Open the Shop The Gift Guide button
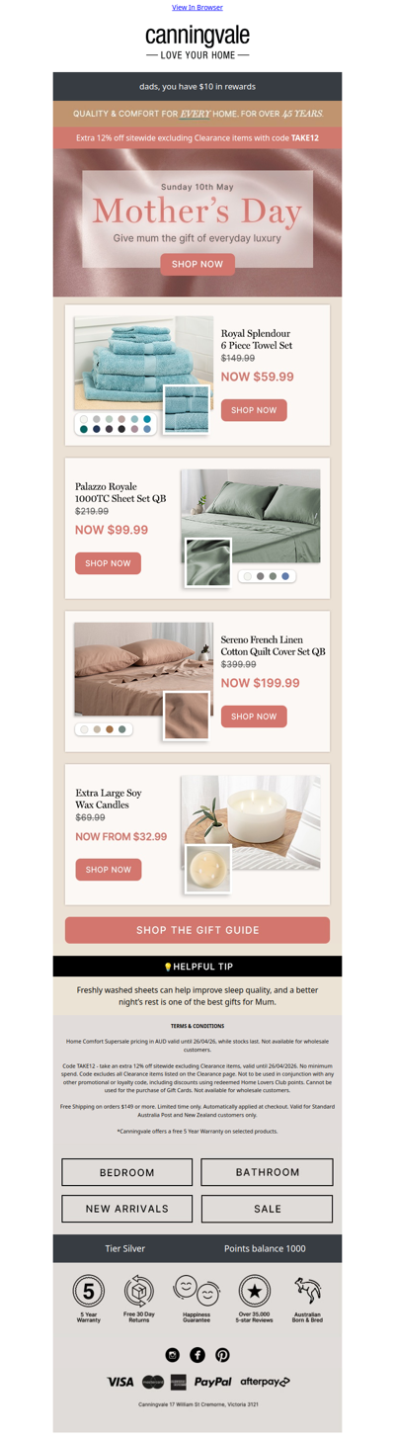 coord(197,930)
